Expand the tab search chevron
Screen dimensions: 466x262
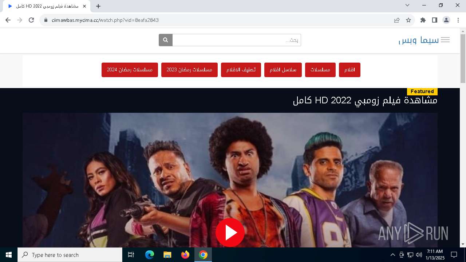pos(407,5)
